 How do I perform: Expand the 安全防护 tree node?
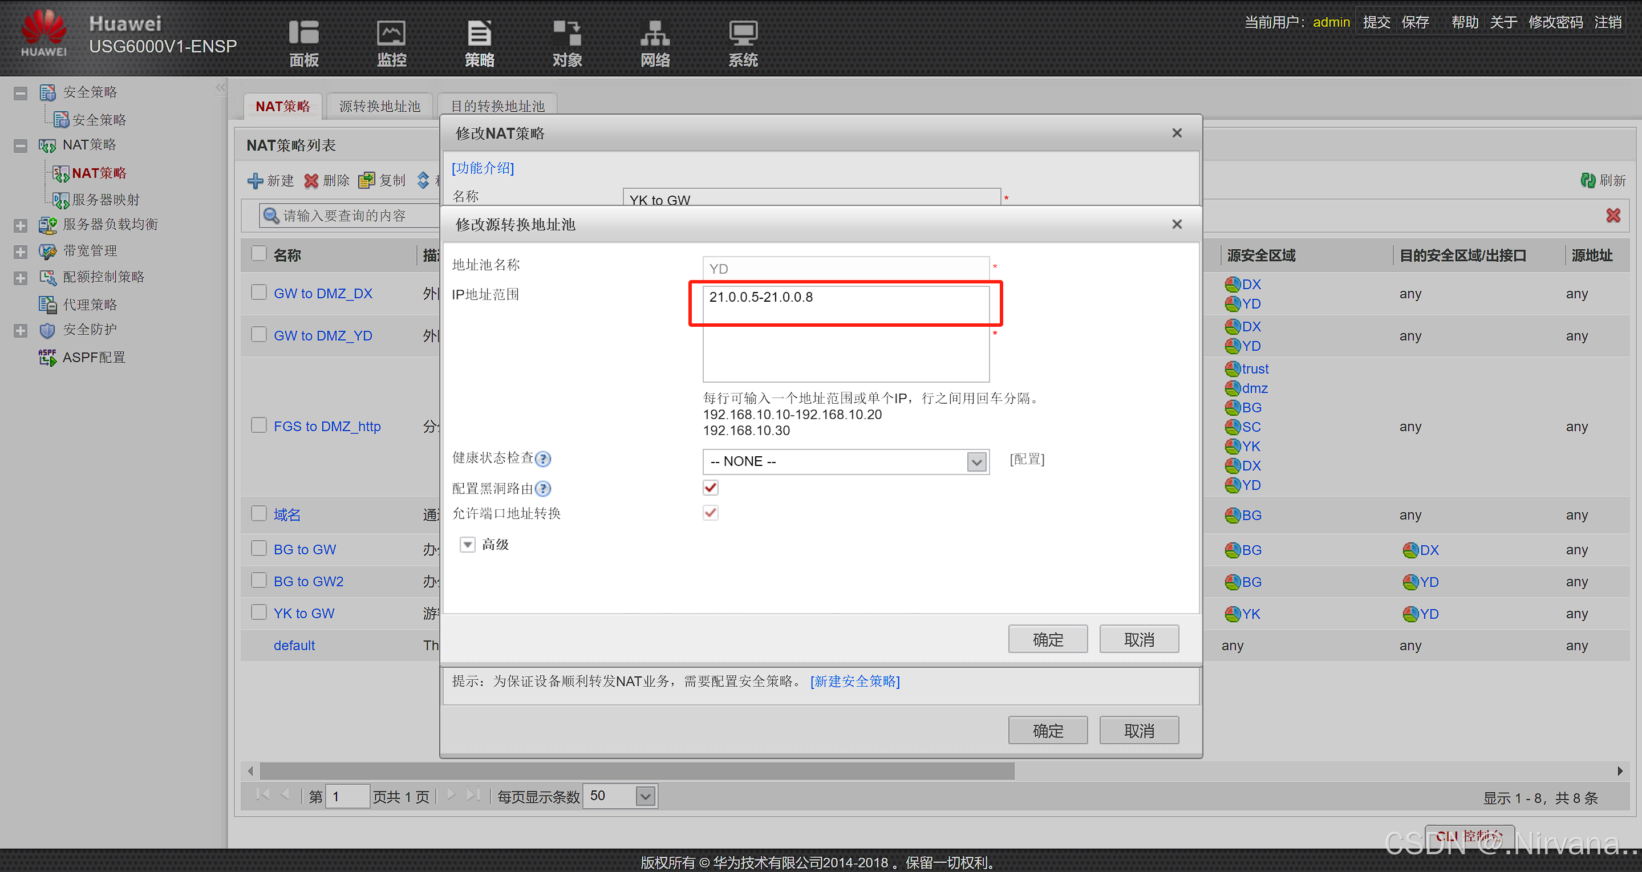click(21, 331)
